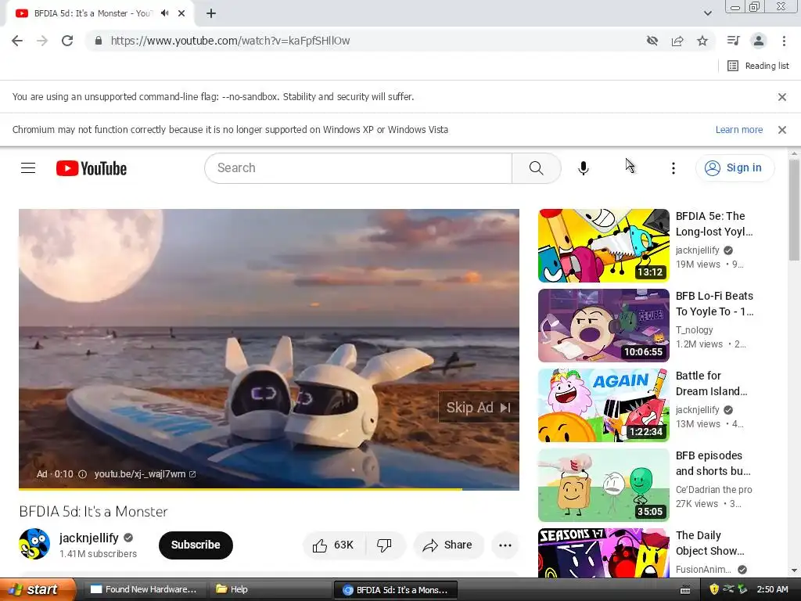Click the security shield tray icon
The height and width of the screenshot is (601, 801).
(714, 589)
